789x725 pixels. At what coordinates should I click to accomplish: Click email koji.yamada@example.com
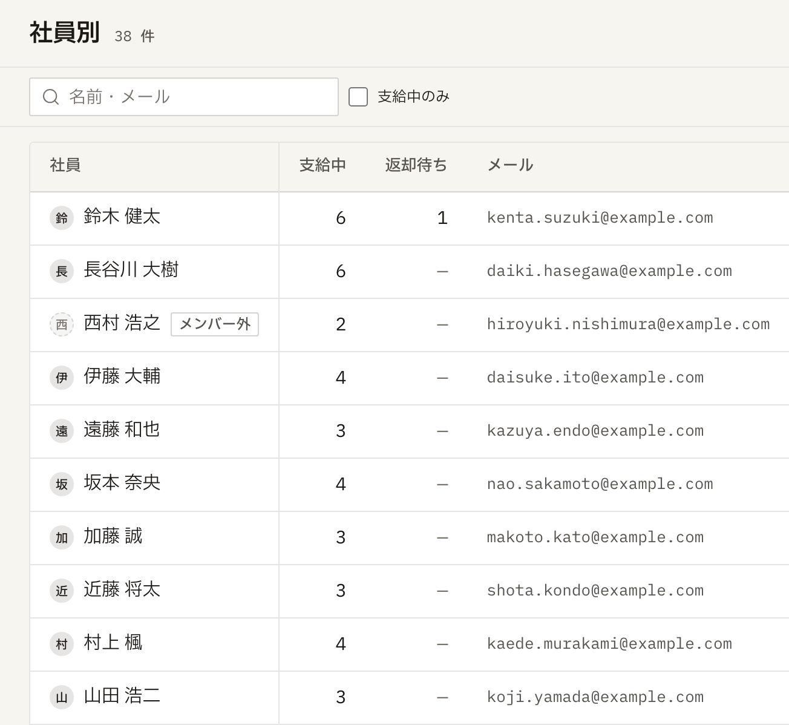[x=595, y=697]
